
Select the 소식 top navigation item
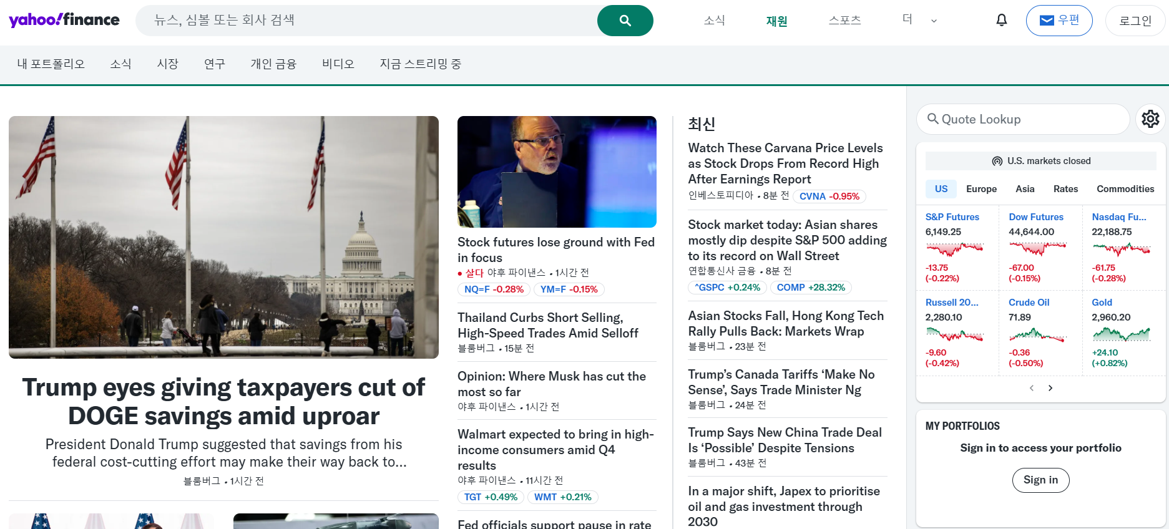[x=715, y=20]
